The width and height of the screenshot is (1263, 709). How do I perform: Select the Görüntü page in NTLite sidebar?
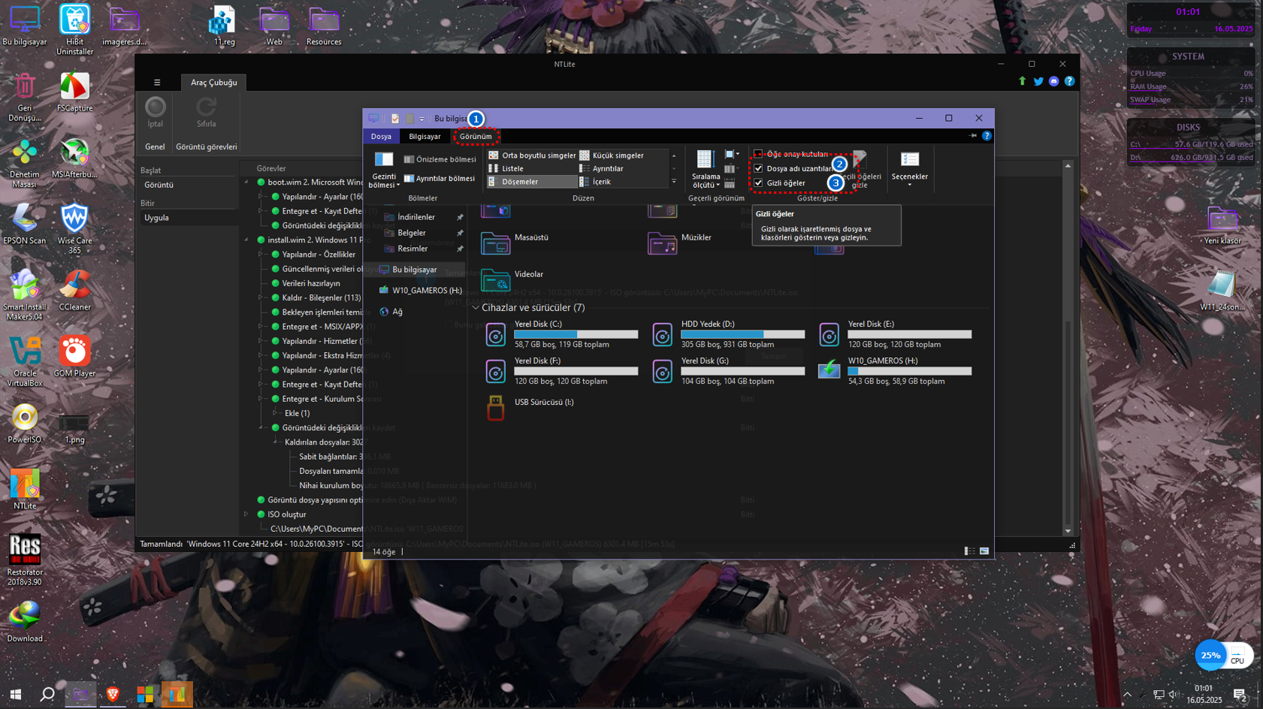[159, 185]
